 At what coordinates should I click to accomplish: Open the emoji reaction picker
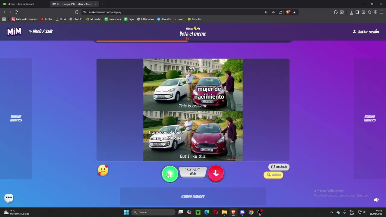tap(103, 171)
